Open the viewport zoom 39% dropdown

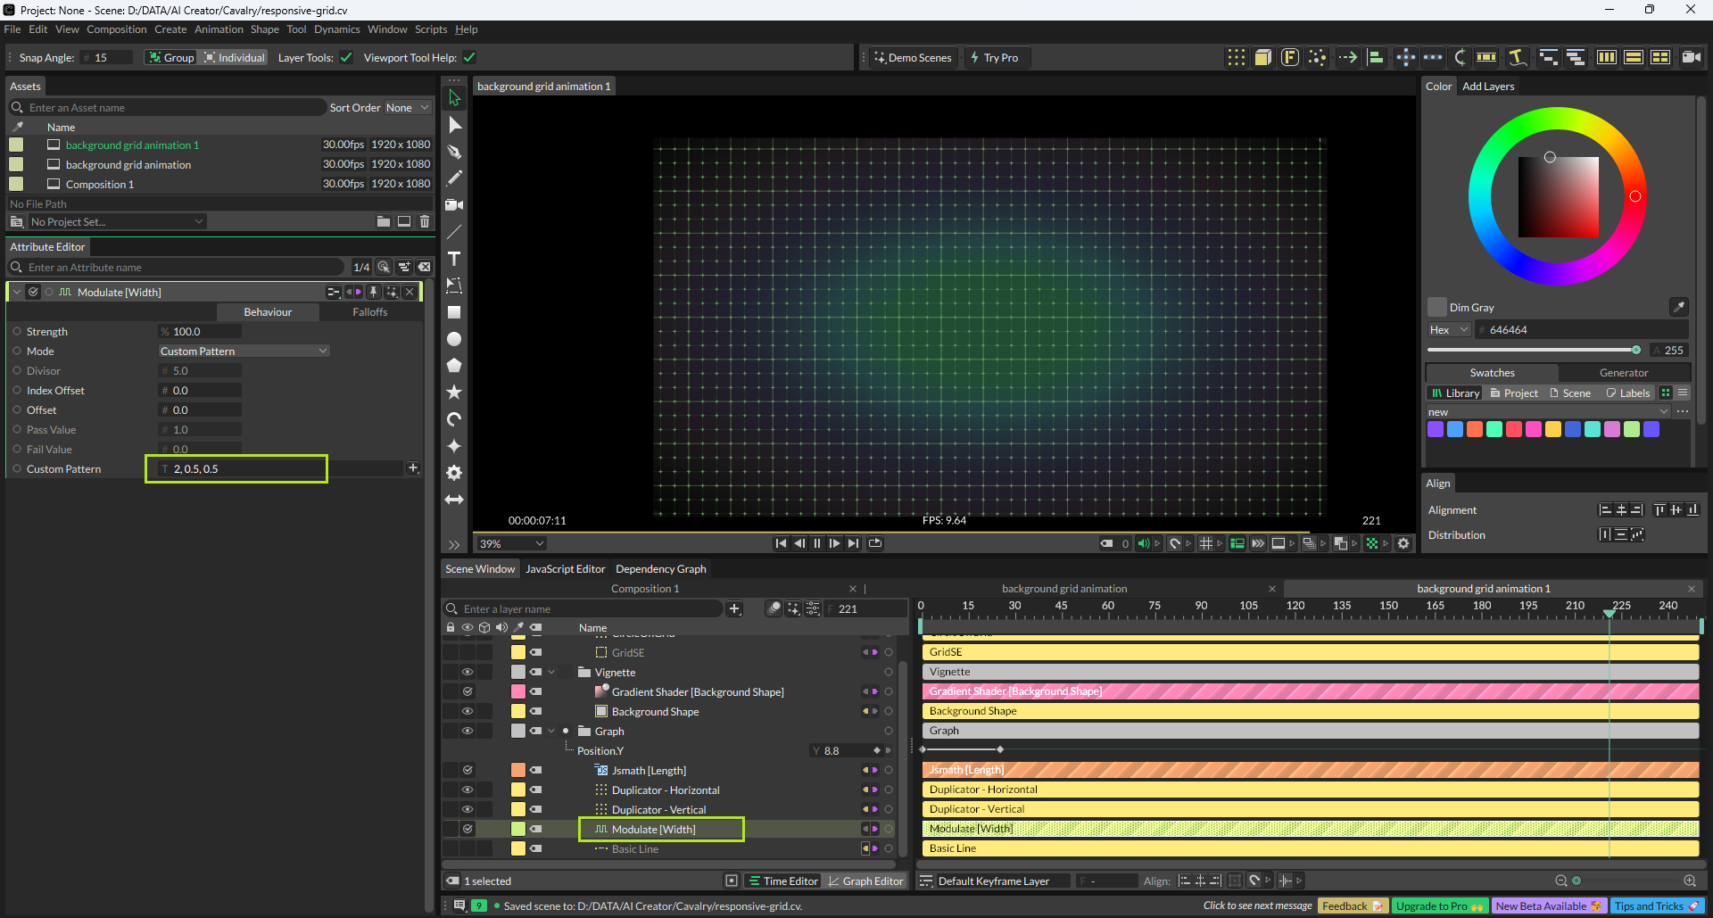(x=511, y=543)
